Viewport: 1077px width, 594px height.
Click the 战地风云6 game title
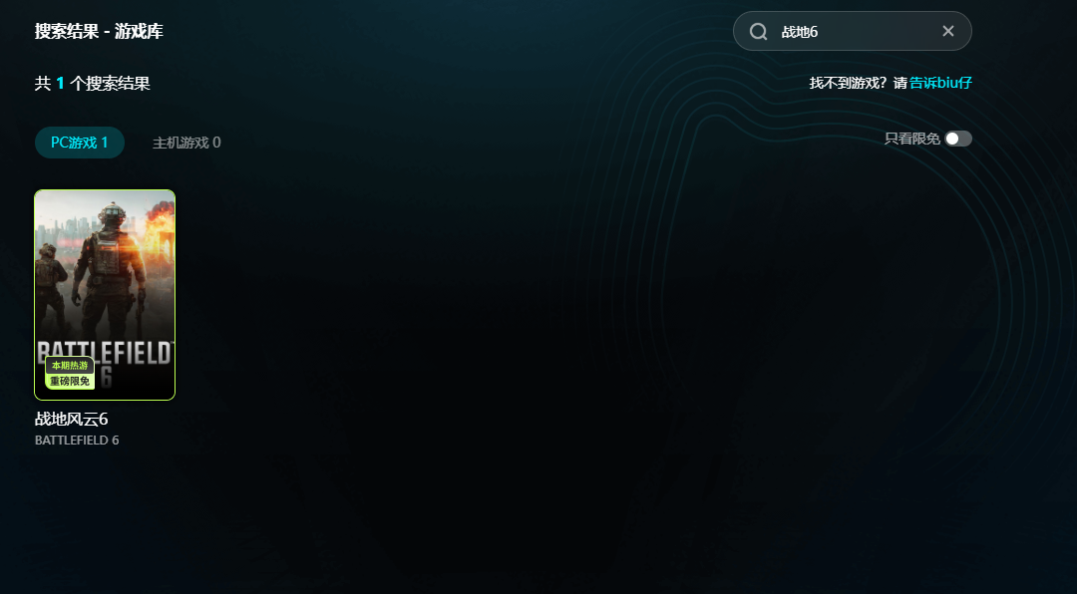tap(72, 419)
